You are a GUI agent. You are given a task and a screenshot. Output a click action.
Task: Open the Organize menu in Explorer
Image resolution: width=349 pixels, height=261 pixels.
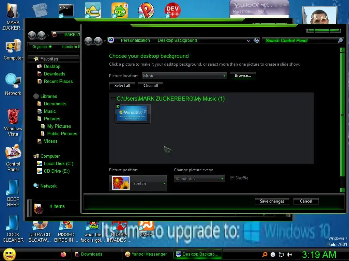[x=42, y=47]
